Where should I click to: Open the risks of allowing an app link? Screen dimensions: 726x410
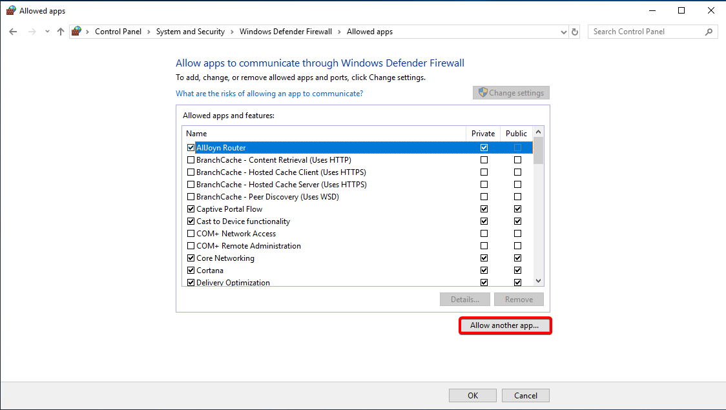pyautogui.click(x=269, y=94)
